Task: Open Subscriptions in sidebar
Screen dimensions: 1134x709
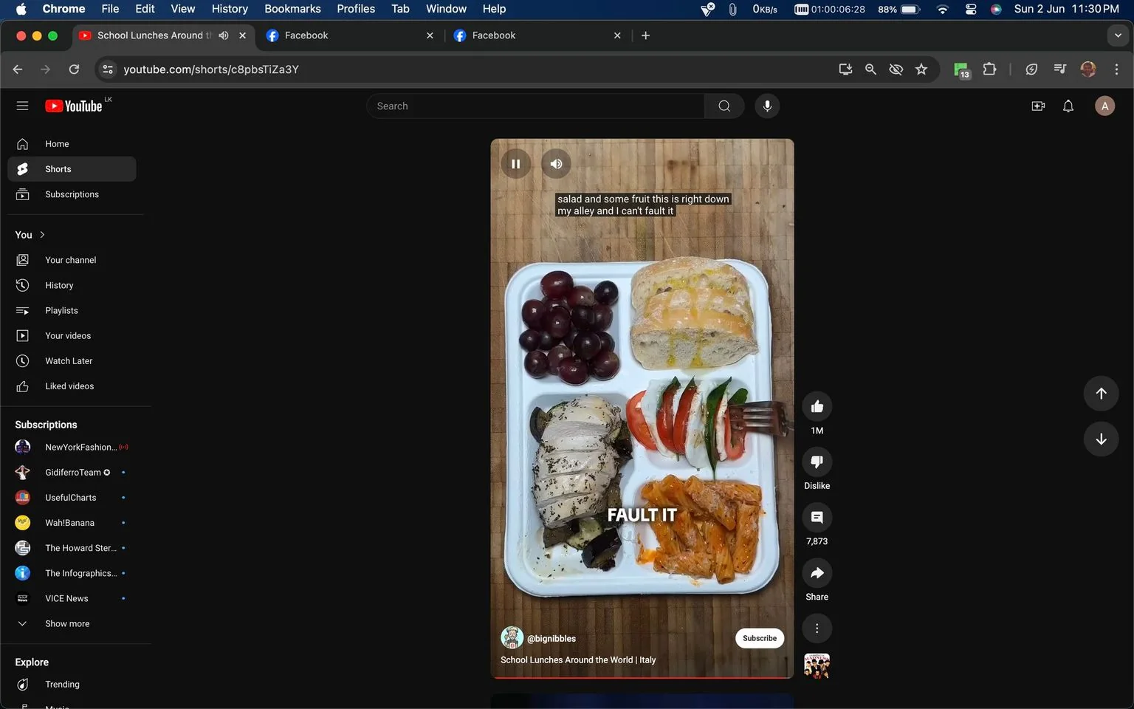Action: pos(72,194)
